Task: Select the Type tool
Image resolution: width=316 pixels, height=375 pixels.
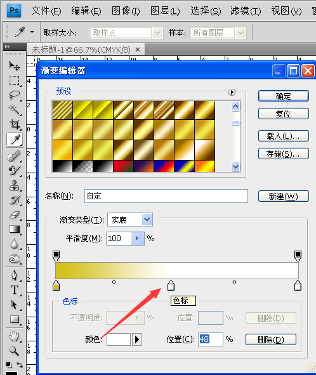Action: tap(15, 290)
